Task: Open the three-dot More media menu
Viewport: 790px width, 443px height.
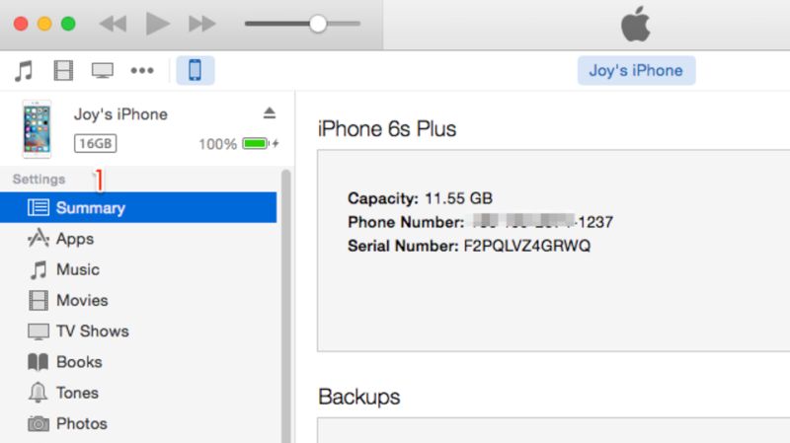Action: [142, 70]
